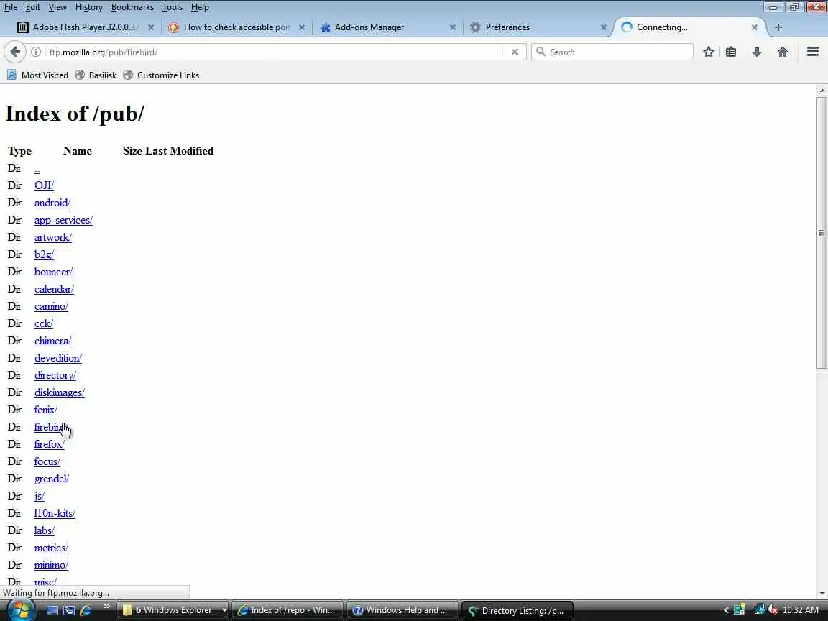Open the android/ directory link
The height and width of the screenshot is (621, 828).
coord(52,203)
